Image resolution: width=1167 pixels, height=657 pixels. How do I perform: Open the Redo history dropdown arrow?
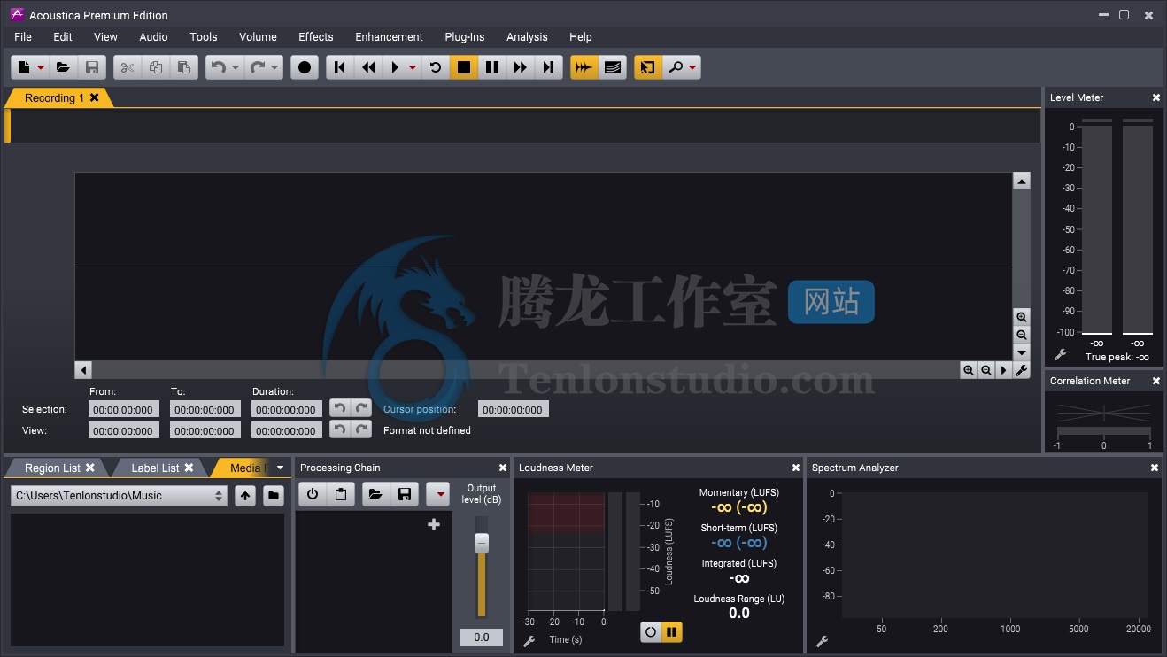pos(274,67)
